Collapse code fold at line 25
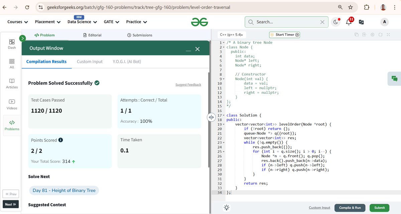Screen dimensions: 401x214 click(x=224, y=152)
